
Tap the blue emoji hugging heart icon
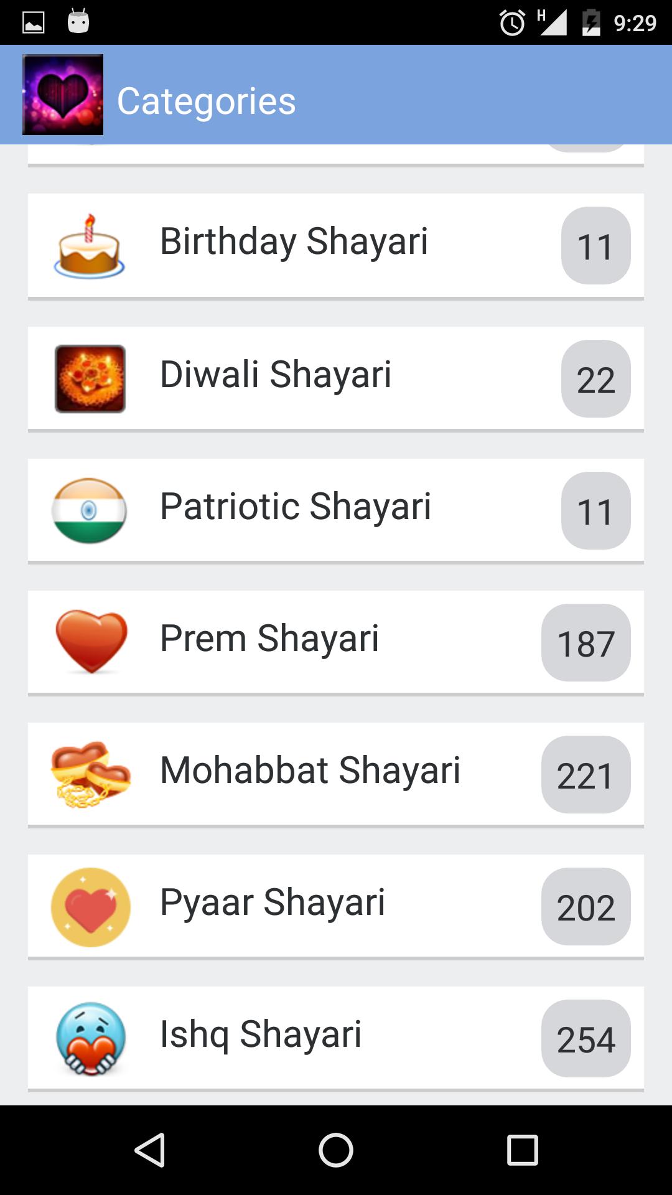[x=91, y=1038]
